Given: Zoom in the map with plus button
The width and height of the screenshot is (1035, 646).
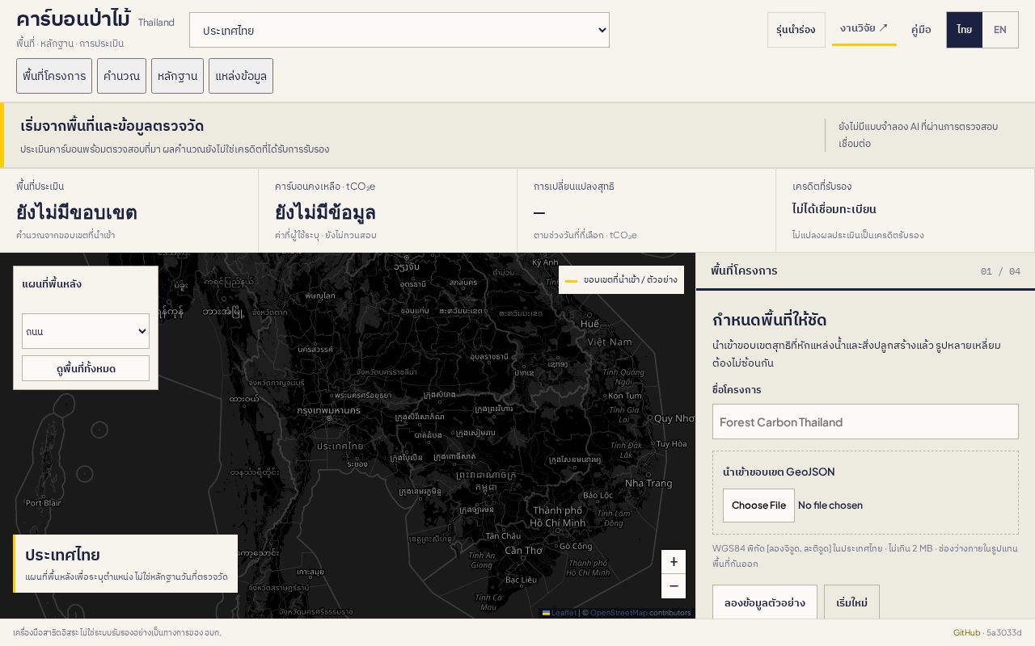Looking at the screenshot, I should (674, 561).
